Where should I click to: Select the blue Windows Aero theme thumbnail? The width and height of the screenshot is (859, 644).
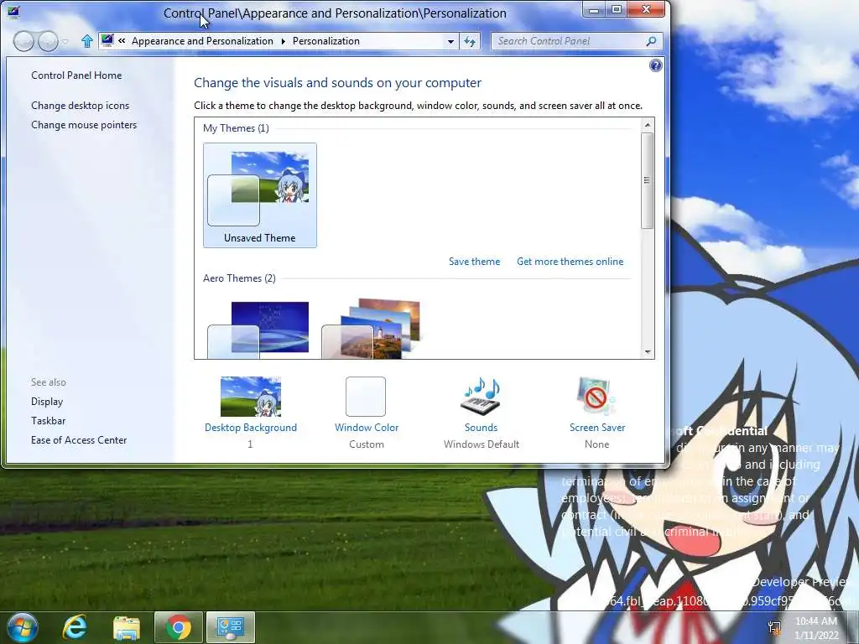point(258,330)
